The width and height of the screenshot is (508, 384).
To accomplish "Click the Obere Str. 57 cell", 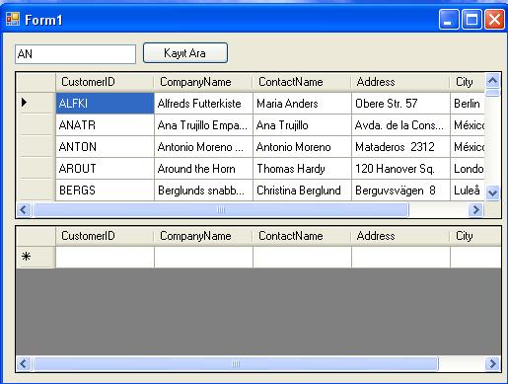I will [x=400, y=104].
